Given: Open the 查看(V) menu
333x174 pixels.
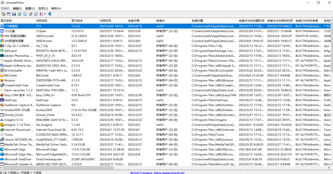Looking at the screenshot, I should pos(30,9).
